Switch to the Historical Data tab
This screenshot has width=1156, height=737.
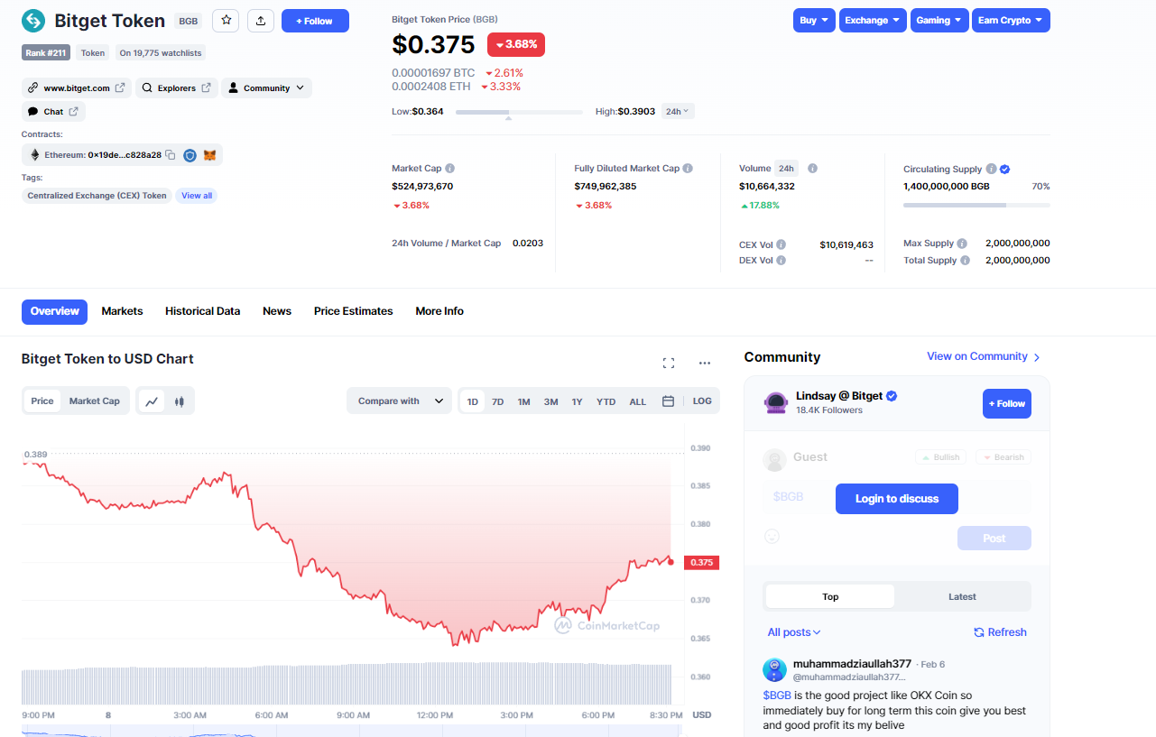point(202,311)
